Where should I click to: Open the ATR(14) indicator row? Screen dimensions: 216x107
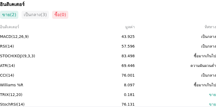coord(108,66)
